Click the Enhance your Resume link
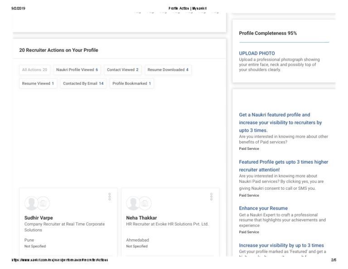The height and width of the screenshot is (269, 348). pyautogui.click(x=263, y=208)
